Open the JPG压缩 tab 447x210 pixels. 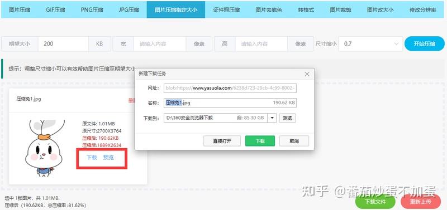click(129, 9)
